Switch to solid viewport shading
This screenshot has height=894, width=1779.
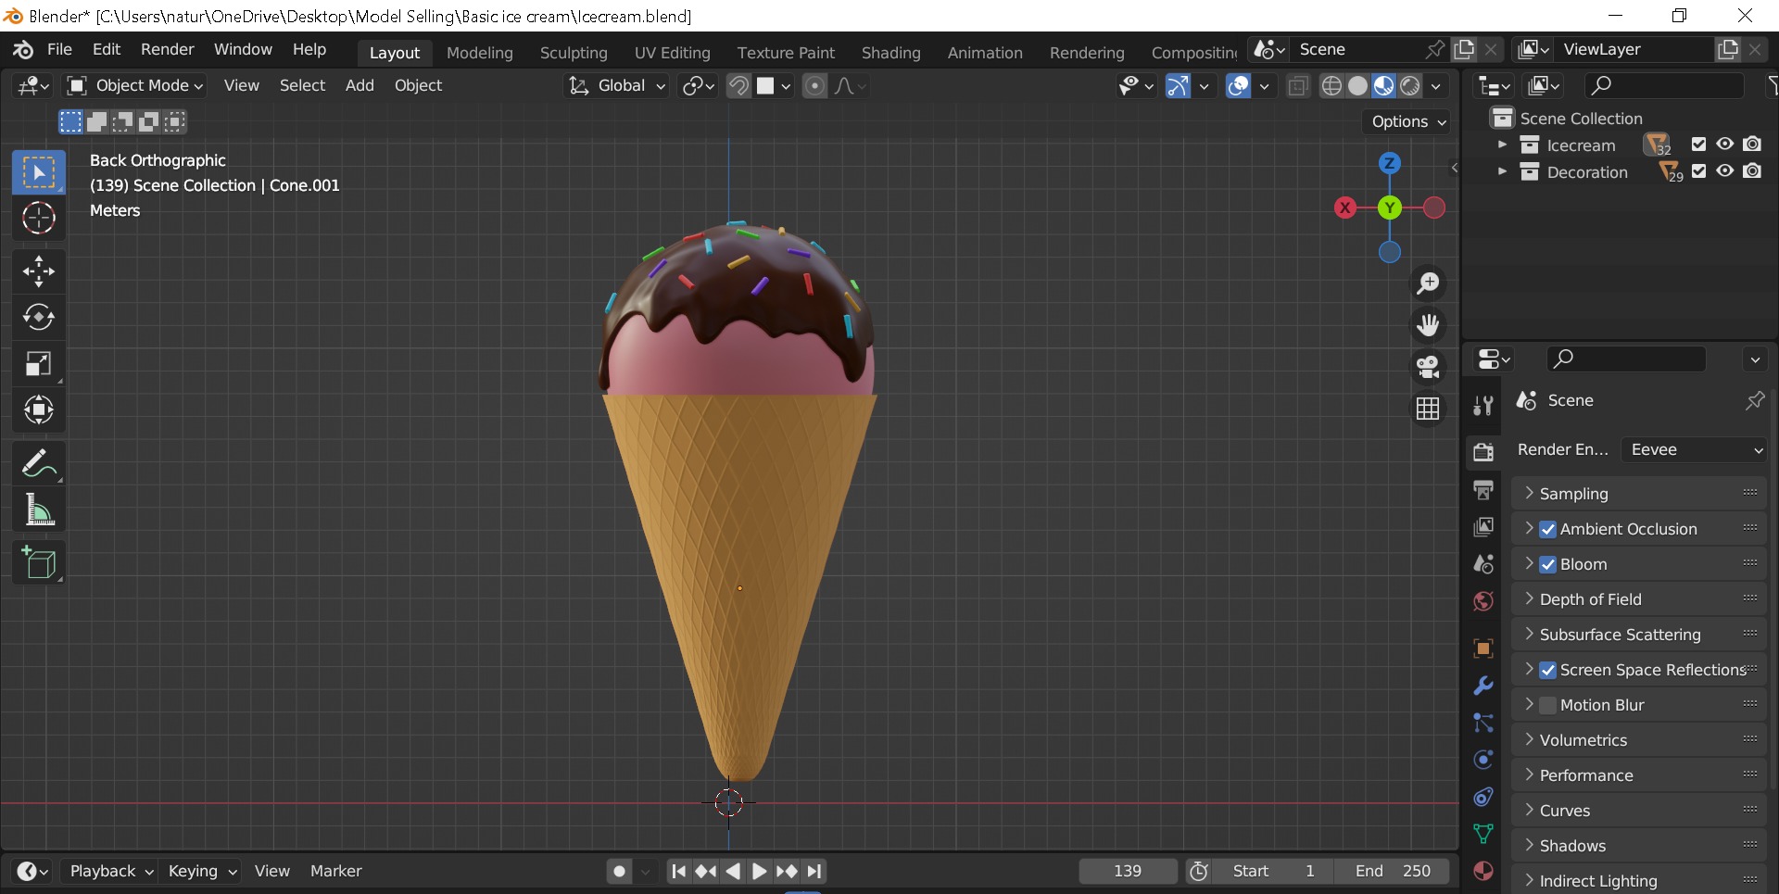pyautogui.click(x=1357, y=86)
